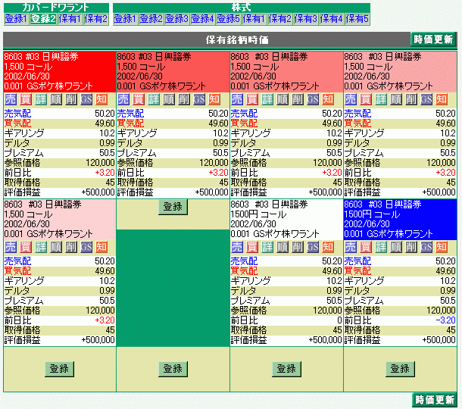Click the 買 buy icon in the blue-header cell
This screenshot has width=462, height=409.
coord(366,247)
